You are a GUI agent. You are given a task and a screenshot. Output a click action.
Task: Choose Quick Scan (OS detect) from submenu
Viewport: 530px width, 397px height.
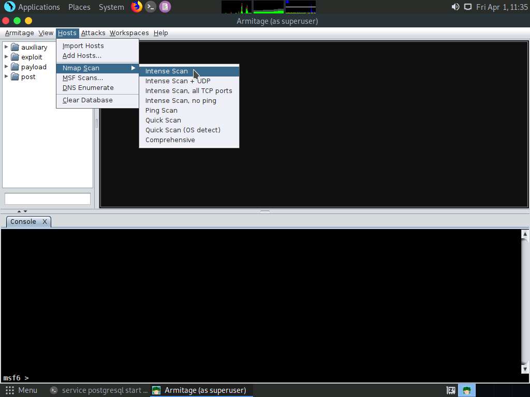pos(183,130)
